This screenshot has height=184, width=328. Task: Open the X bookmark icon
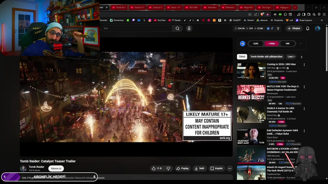(x=144, y=20)
